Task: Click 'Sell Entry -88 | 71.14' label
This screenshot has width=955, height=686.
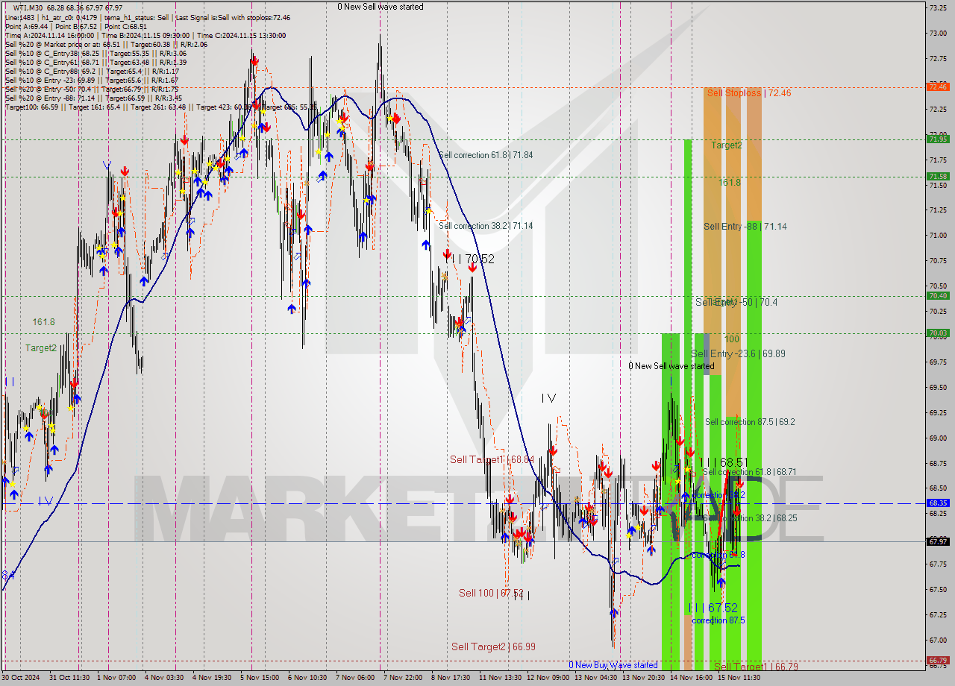Action: click(745, 226)
